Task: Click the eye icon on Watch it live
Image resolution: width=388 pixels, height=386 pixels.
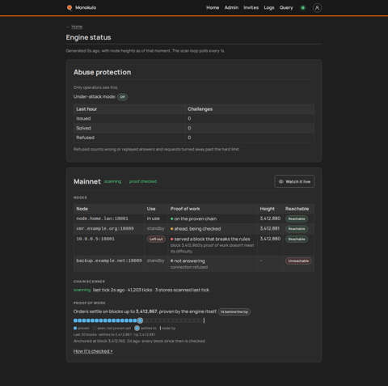Action: [281, 181]
